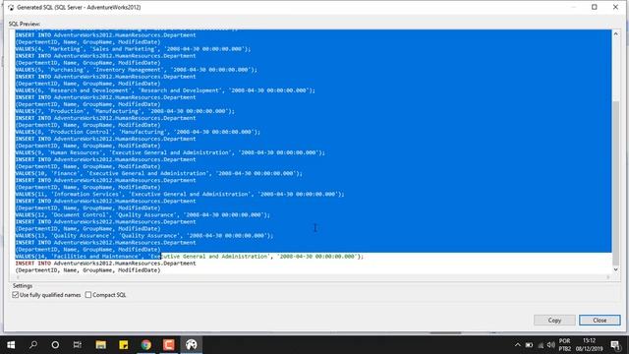629x354 pixels.
Task: Click the network icon in system tray
Action: point(541,345)
